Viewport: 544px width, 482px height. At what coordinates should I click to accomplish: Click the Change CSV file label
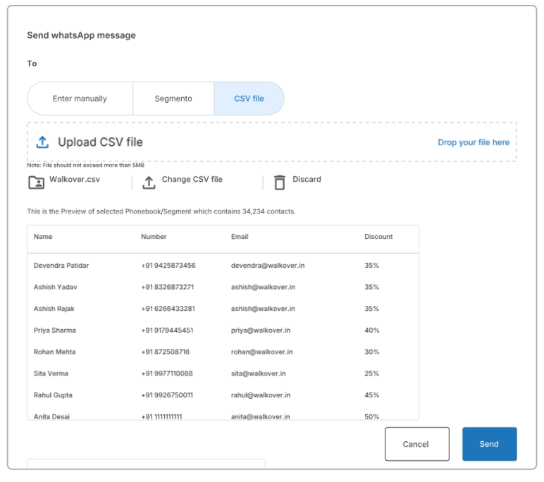tap(192, 180)
